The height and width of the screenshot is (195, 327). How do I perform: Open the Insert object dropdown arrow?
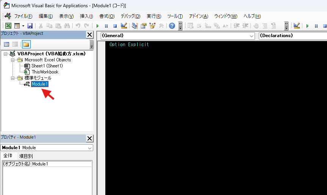pyautogui.click(x=23, y=26)
